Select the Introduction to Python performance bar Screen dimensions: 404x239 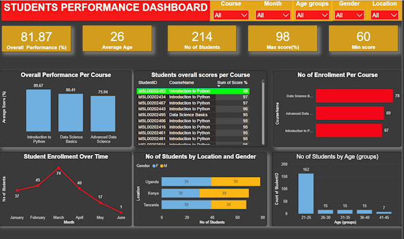tap(39, 111)
